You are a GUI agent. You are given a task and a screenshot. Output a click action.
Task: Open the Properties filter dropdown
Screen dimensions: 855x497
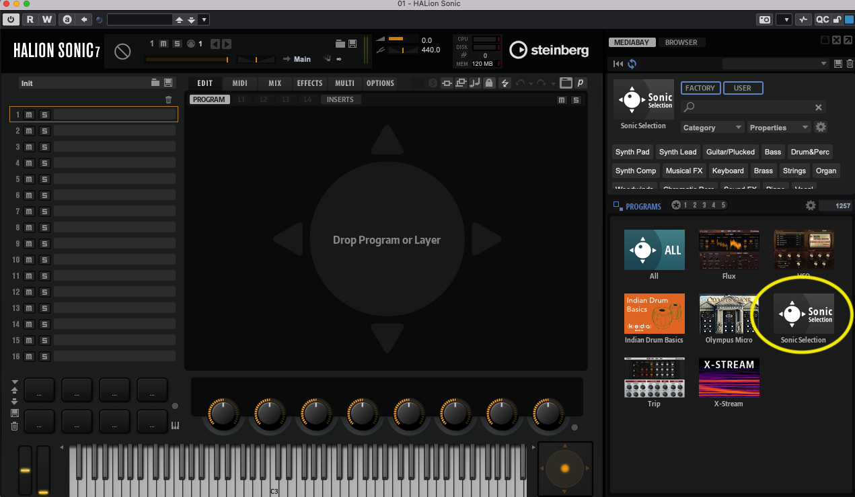[x=779, y=128]
